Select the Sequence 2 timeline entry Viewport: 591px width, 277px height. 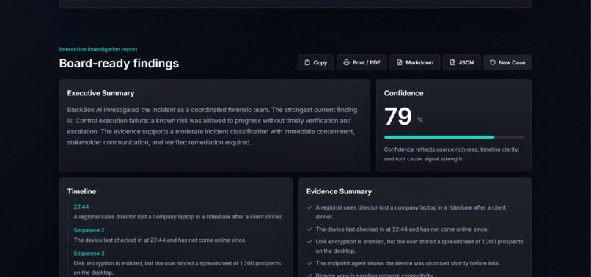click(89, 230)
